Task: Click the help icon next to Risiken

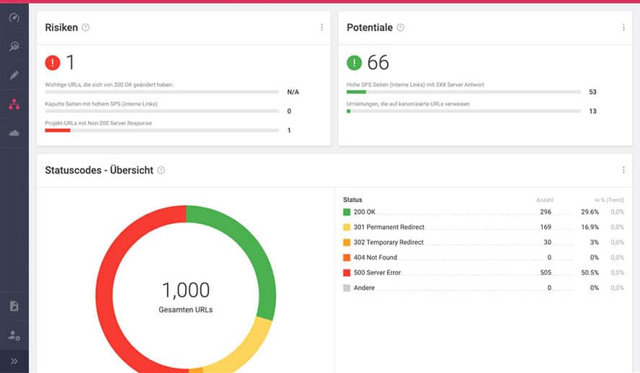Action: 85,27
